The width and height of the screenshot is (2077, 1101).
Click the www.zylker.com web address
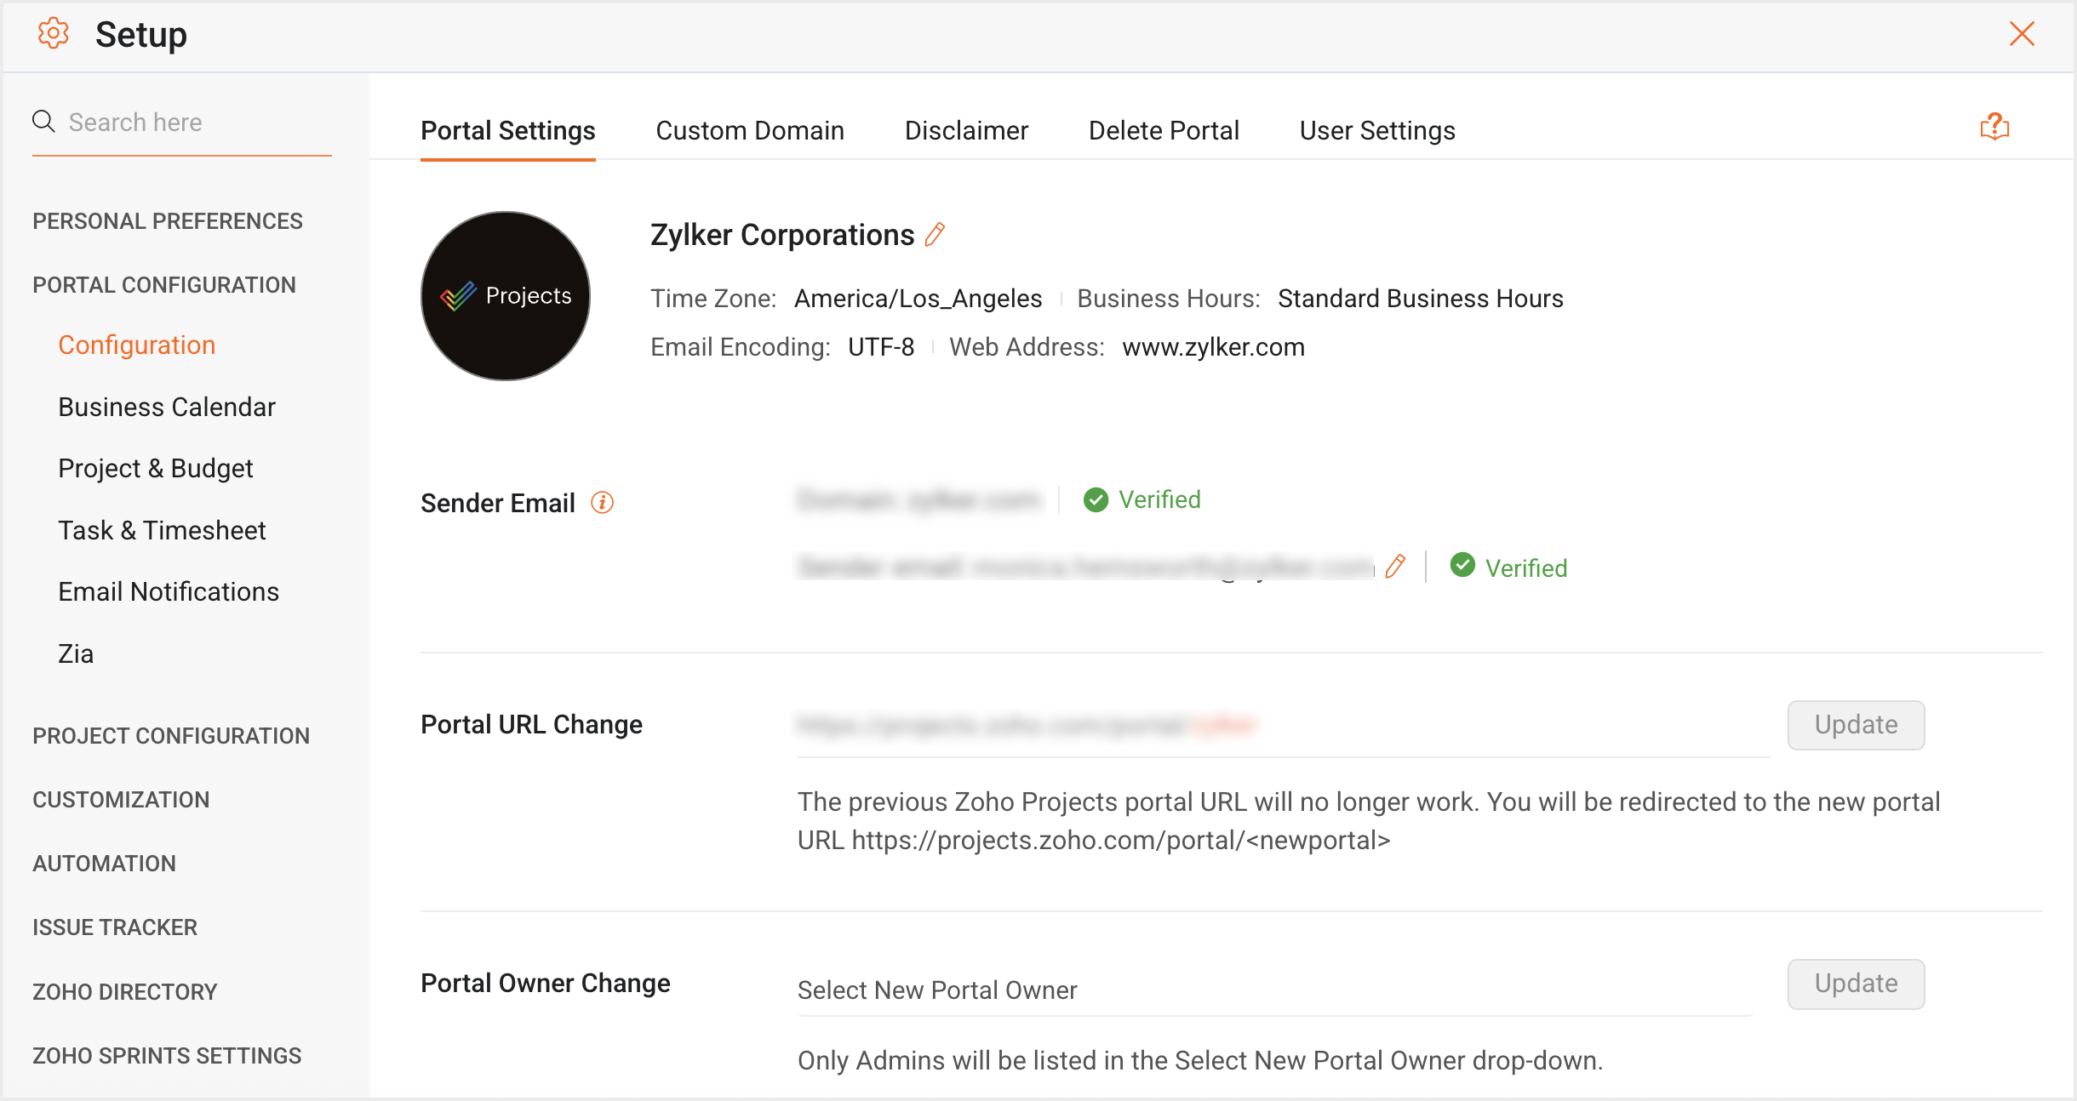[x=1213, y=347]
